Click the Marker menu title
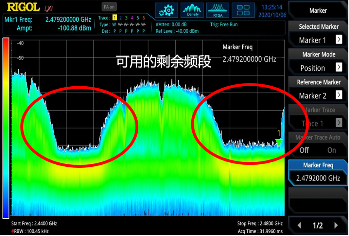 coord(318,11)
